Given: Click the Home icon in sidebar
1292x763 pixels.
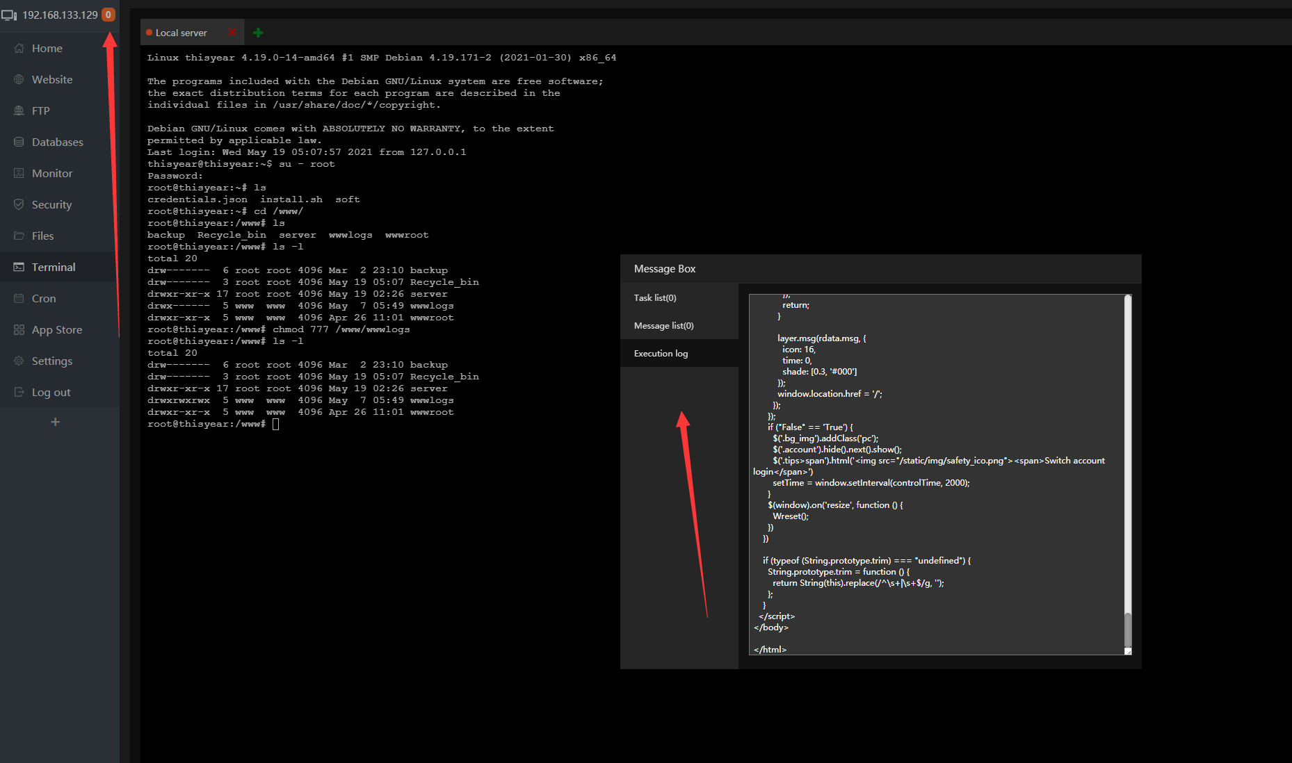Looking at the screenshot, I should (19, 49).
